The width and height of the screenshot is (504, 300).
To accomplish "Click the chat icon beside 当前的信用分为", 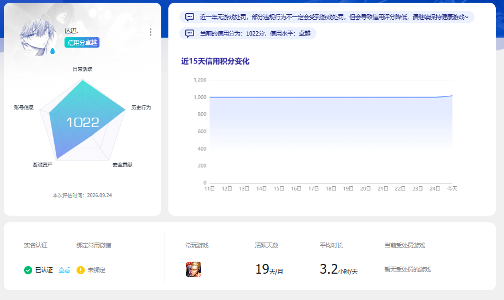I will click(190, 33).
